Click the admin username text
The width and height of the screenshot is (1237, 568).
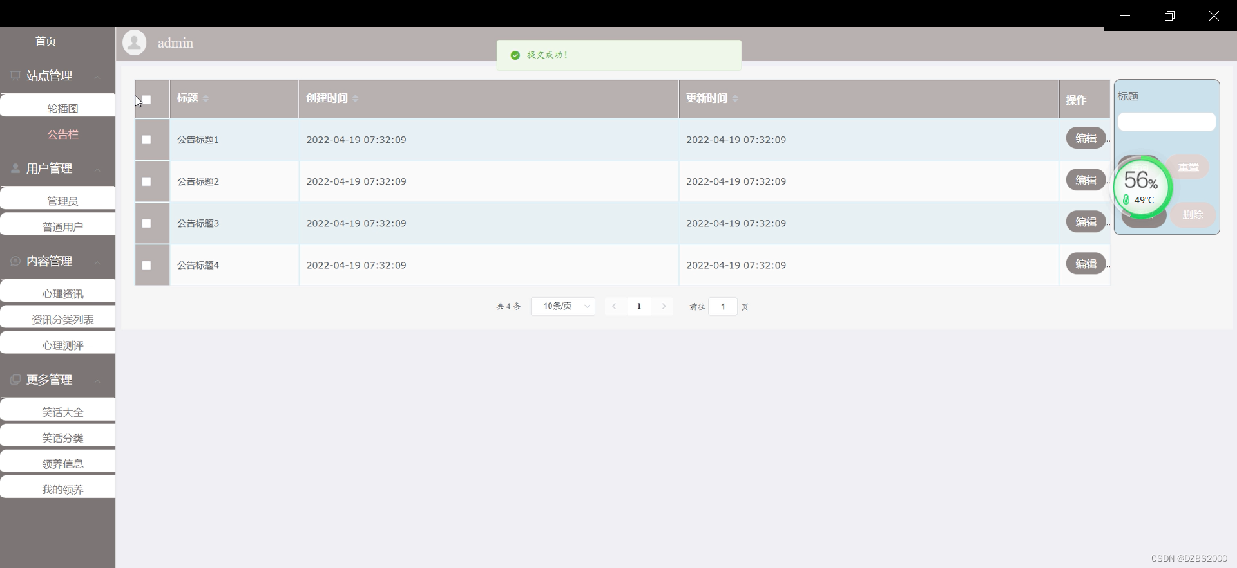coord(175,43)
